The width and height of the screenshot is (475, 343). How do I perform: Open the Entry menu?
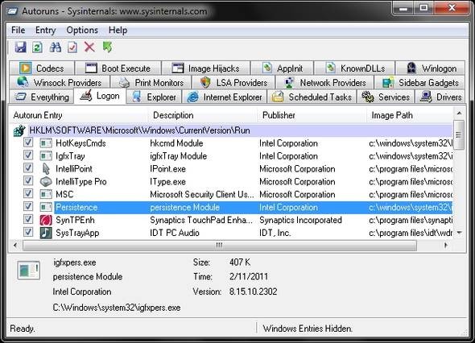[x=45, y=31]
